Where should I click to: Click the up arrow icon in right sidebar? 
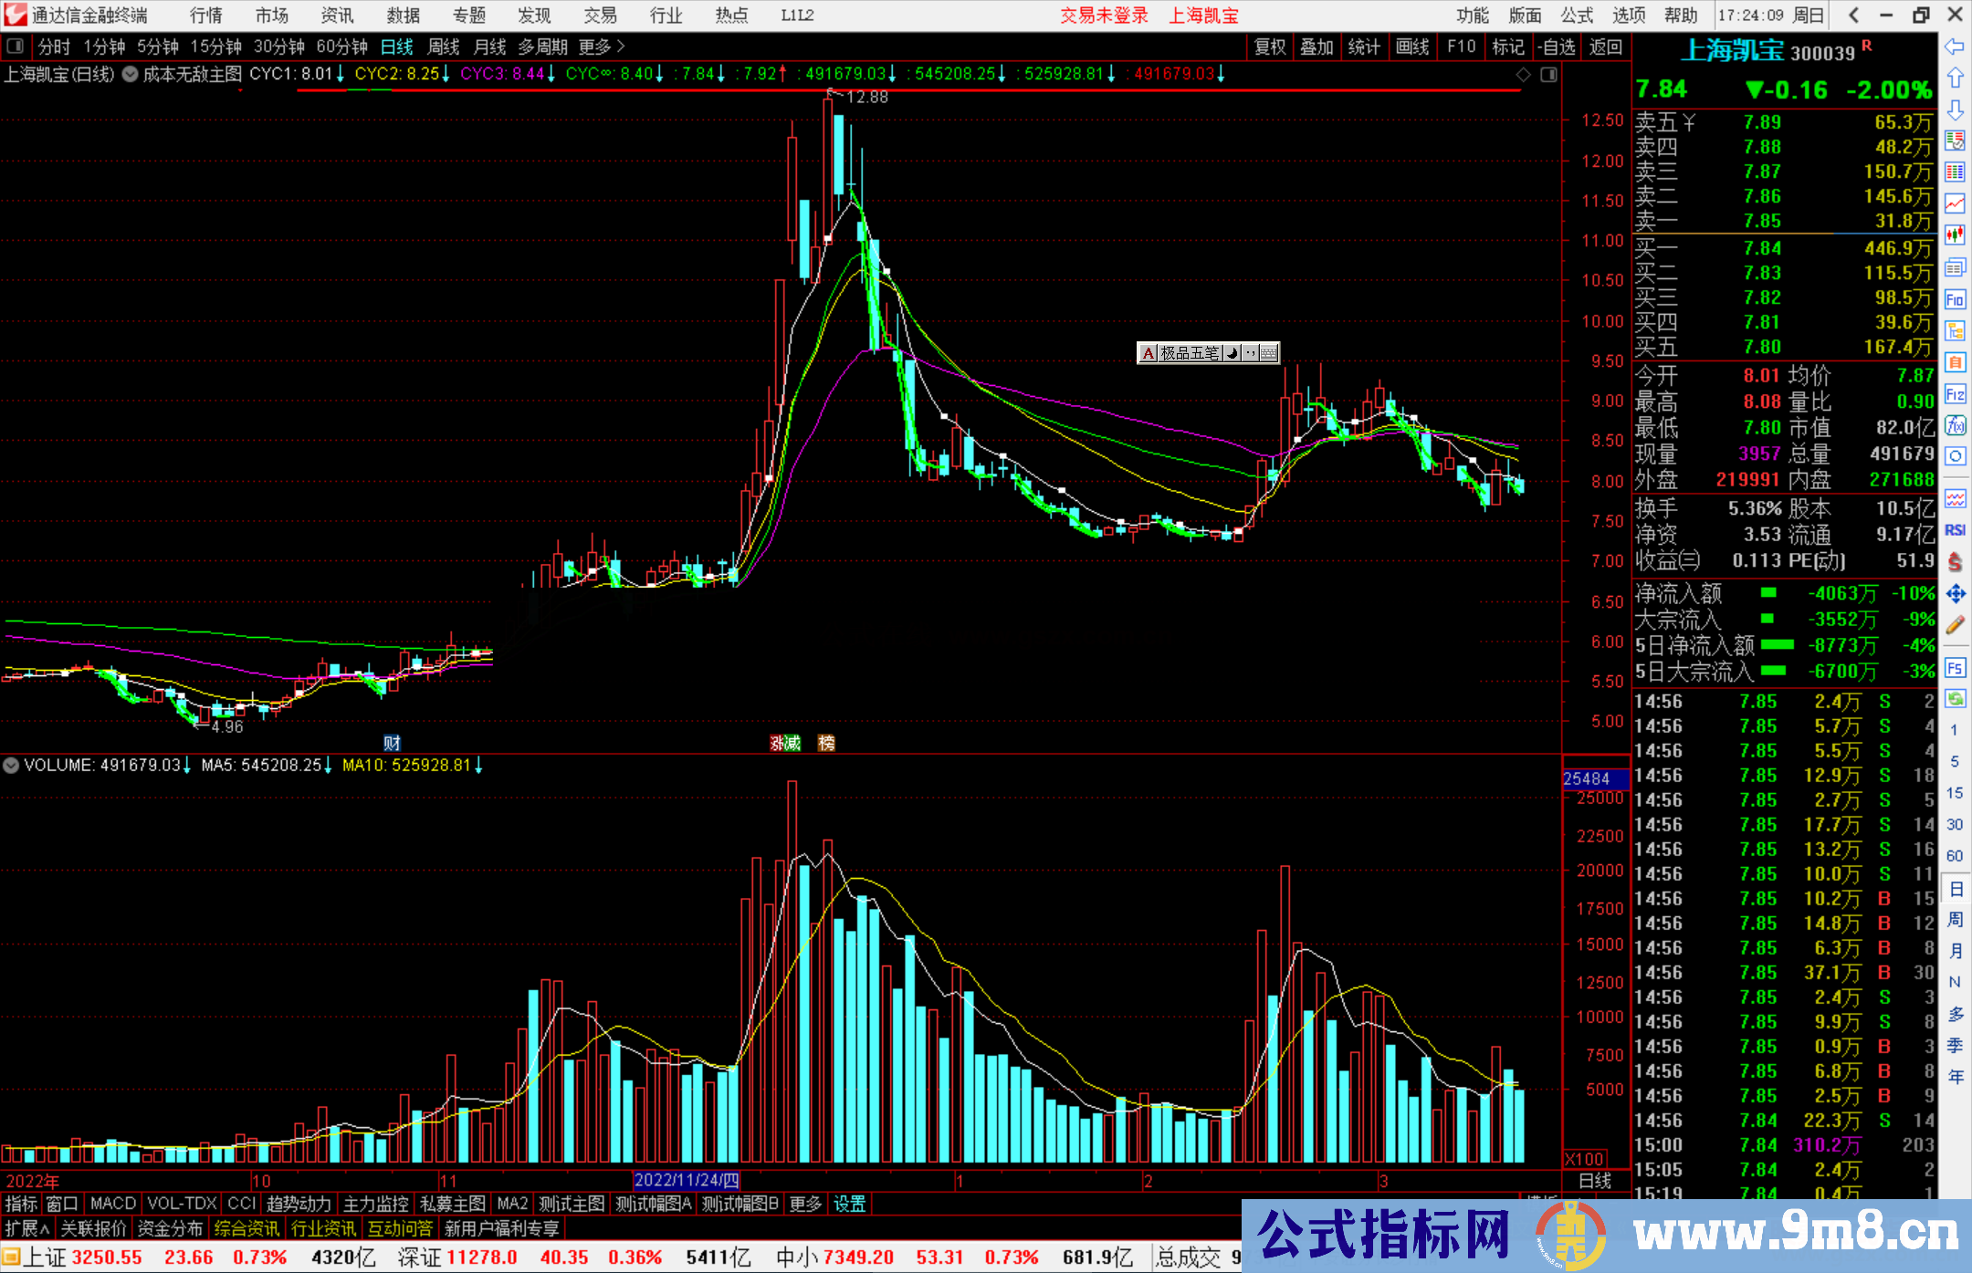(1955, 78)
